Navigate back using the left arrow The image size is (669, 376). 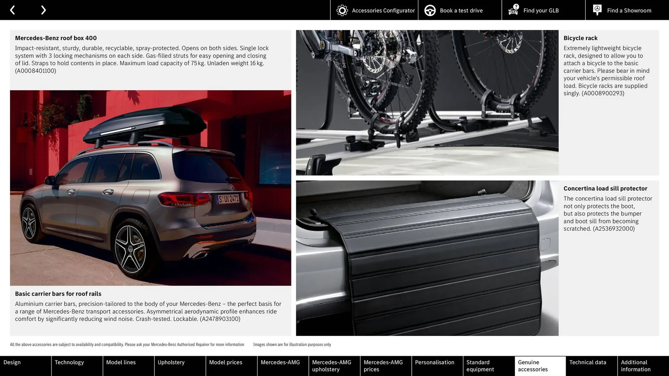point(13,10)
